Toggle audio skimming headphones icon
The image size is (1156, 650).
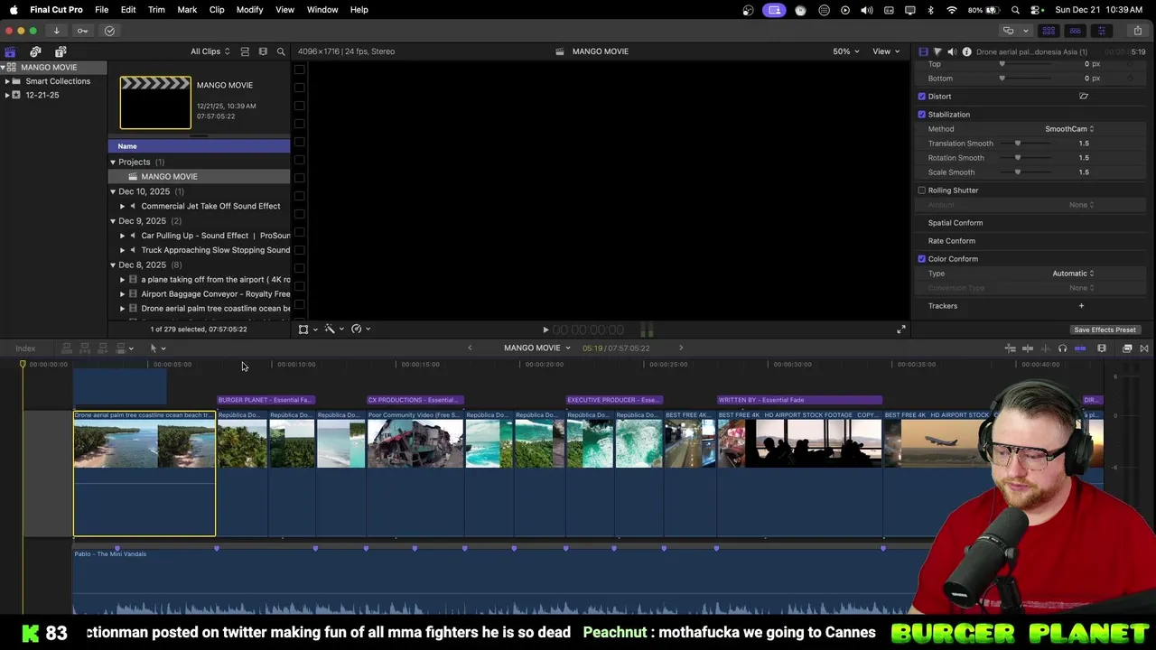point(1062,348)
